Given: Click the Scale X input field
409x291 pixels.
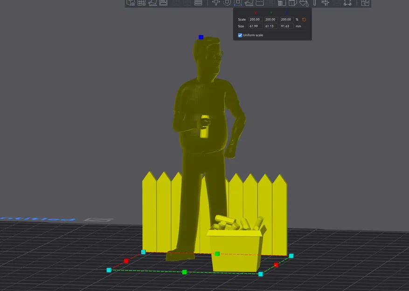Looking at the screenshot, I should pos(255,20).
